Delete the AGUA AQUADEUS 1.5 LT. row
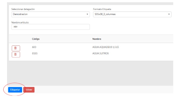 coord(16,48)
